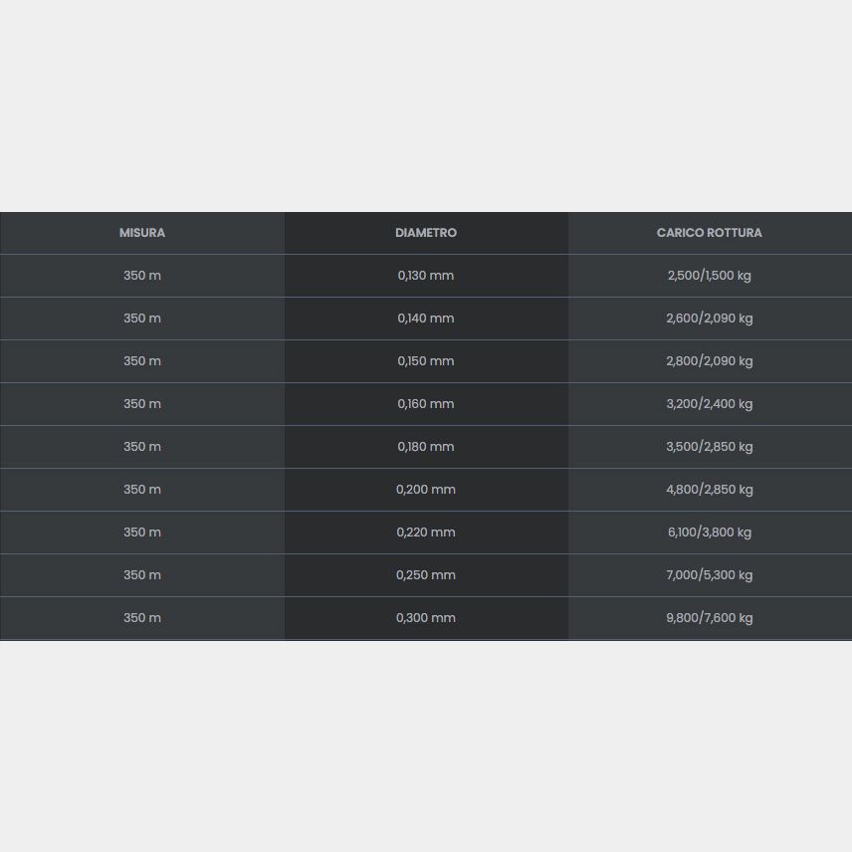Image resolution: width=852 pixels, height=852 pixels.
Task: Select the 0,140 mm diameter cell
Action: (x=426, y=319)
